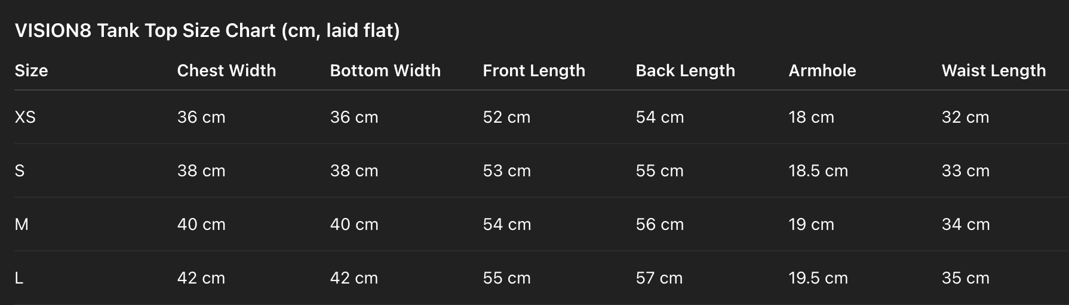The image size is (1069, 305).
Task: Select the Front Length column header
Action: (534, 70)
